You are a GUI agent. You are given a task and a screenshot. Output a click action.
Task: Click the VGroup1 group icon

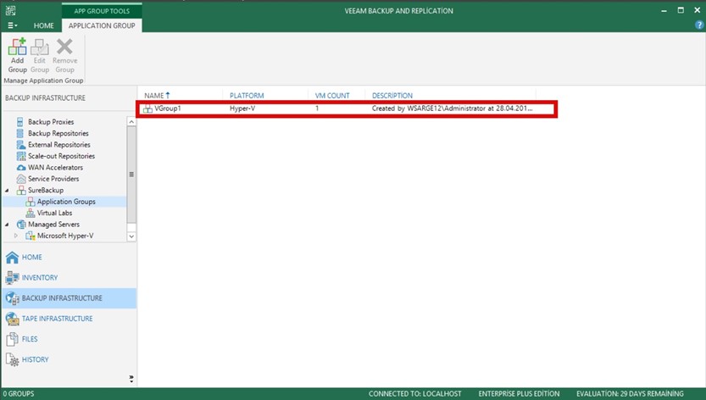[x=147, y=108]
